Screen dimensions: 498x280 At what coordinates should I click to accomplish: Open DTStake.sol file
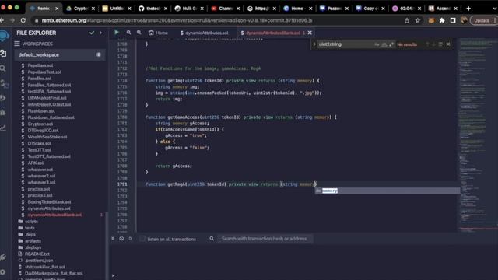40,143
